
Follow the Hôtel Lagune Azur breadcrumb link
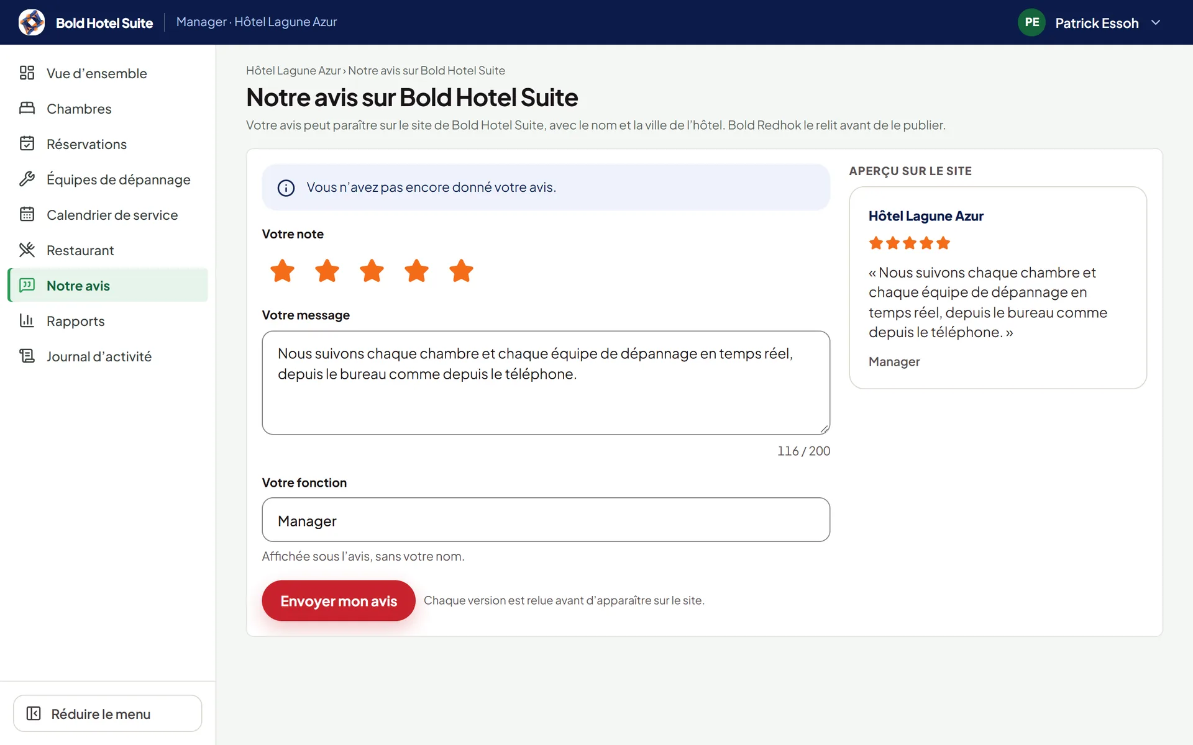click(293, 71)
